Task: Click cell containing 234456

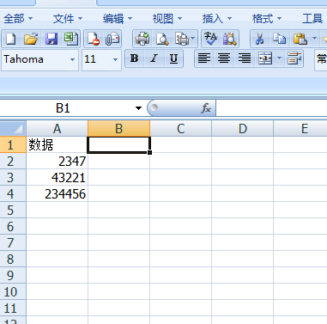Action: point(57,193)
